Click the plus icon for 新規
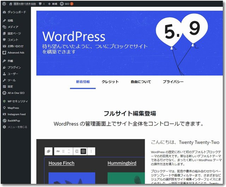Screen dimensions: 226x187 point(49,4)
